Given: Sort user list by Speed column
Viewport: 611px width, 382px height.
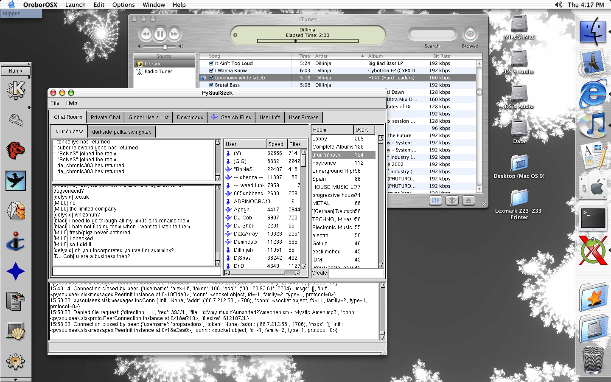Looking at the screenshot, I should [x=276, y=144].
